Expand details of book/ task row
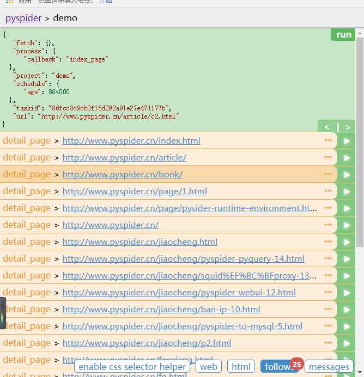This screenshot has height=377, width=364. (x=328, y=174)
